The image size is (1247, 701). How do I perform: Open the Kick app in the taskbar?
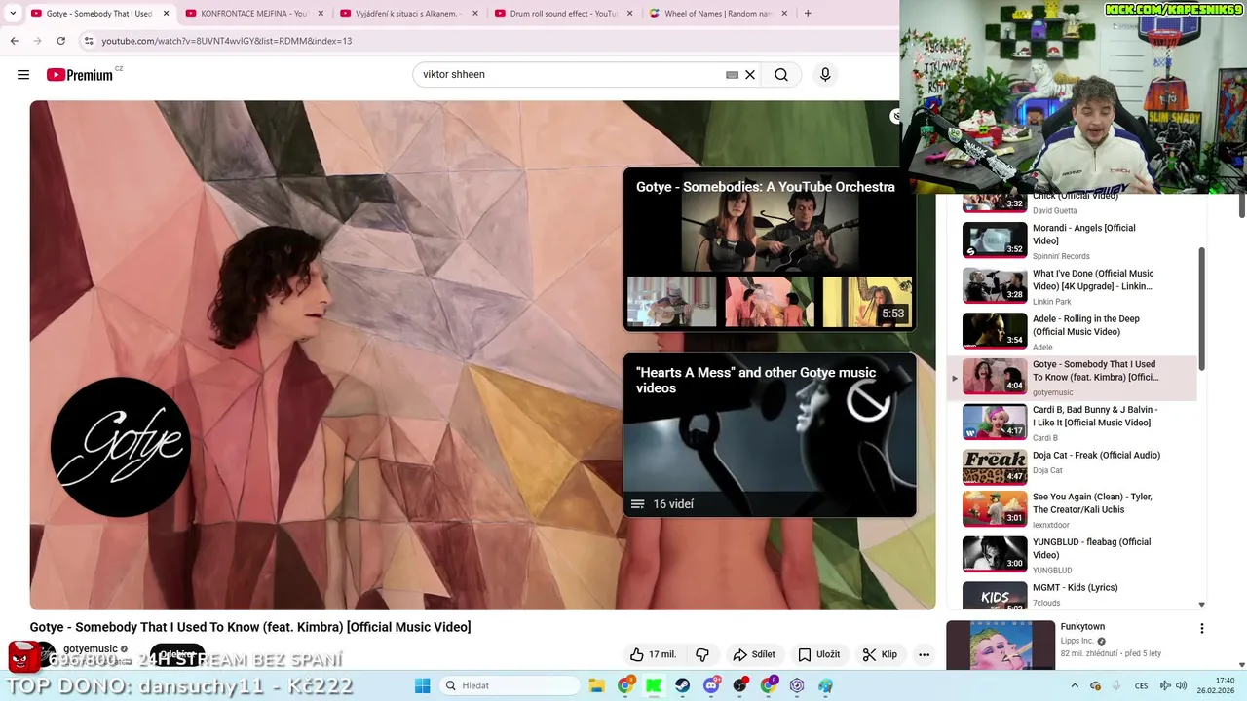point(654,685)
